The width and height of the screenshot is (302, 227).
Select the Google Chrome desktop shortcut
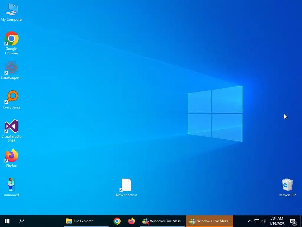point(12,43)
